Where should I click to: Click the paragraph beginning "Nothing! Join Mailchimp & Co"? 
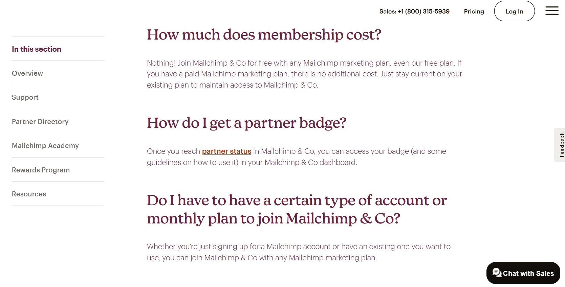(x=304, y=74)
